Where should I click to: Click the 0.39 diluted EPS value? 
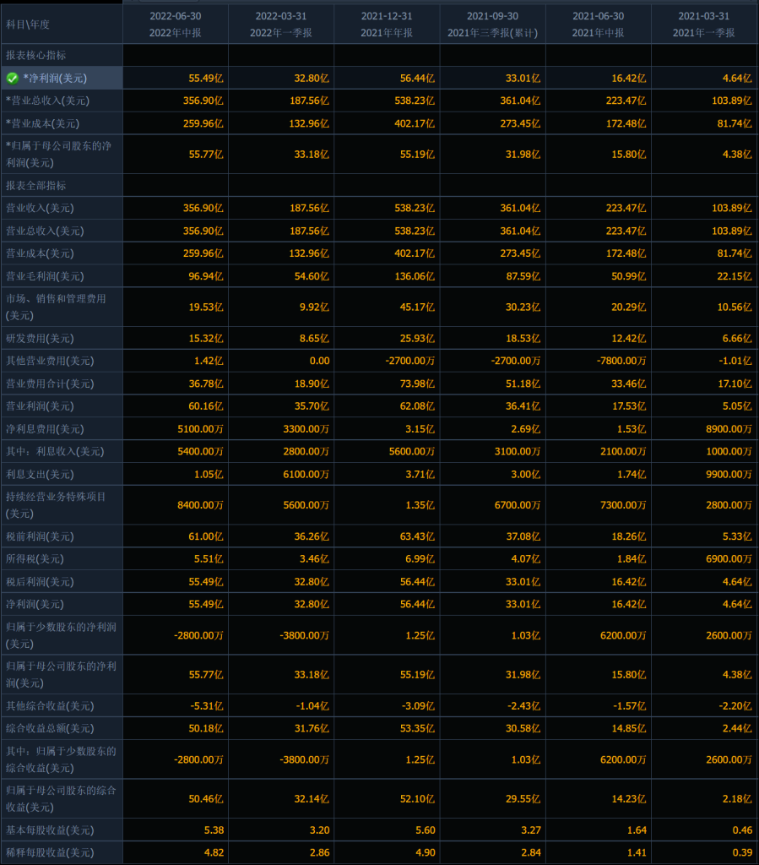click(742, 853)
